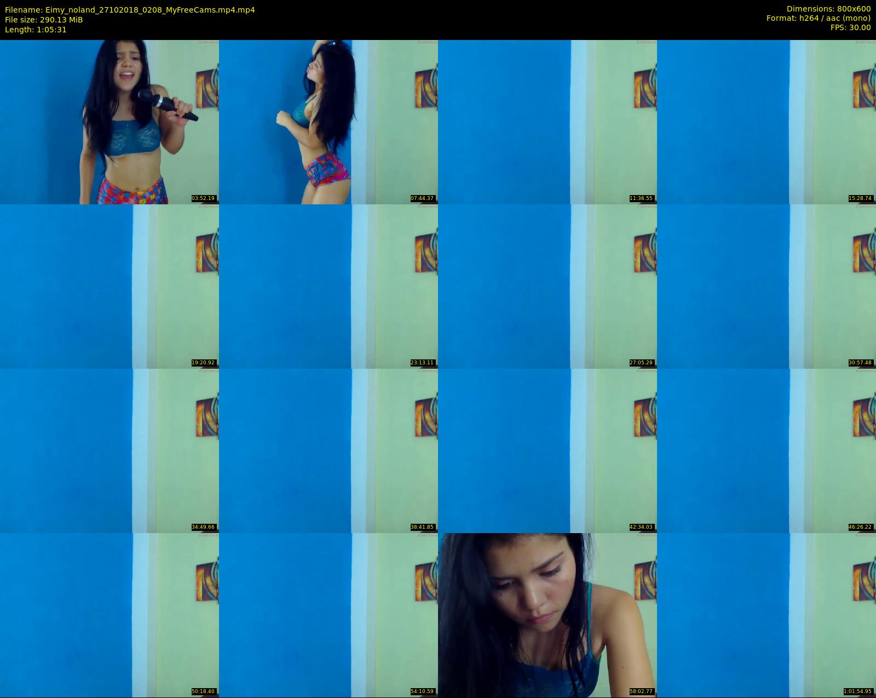
Task: Open the thumbnail marked 11:36.55
Action: tap(547, 122)
